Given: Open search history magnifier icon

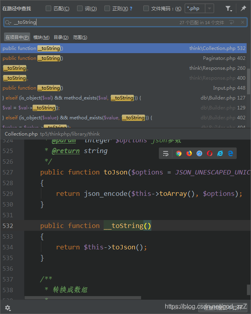Looking at the screenshot, I should click(x=8, y=23).
